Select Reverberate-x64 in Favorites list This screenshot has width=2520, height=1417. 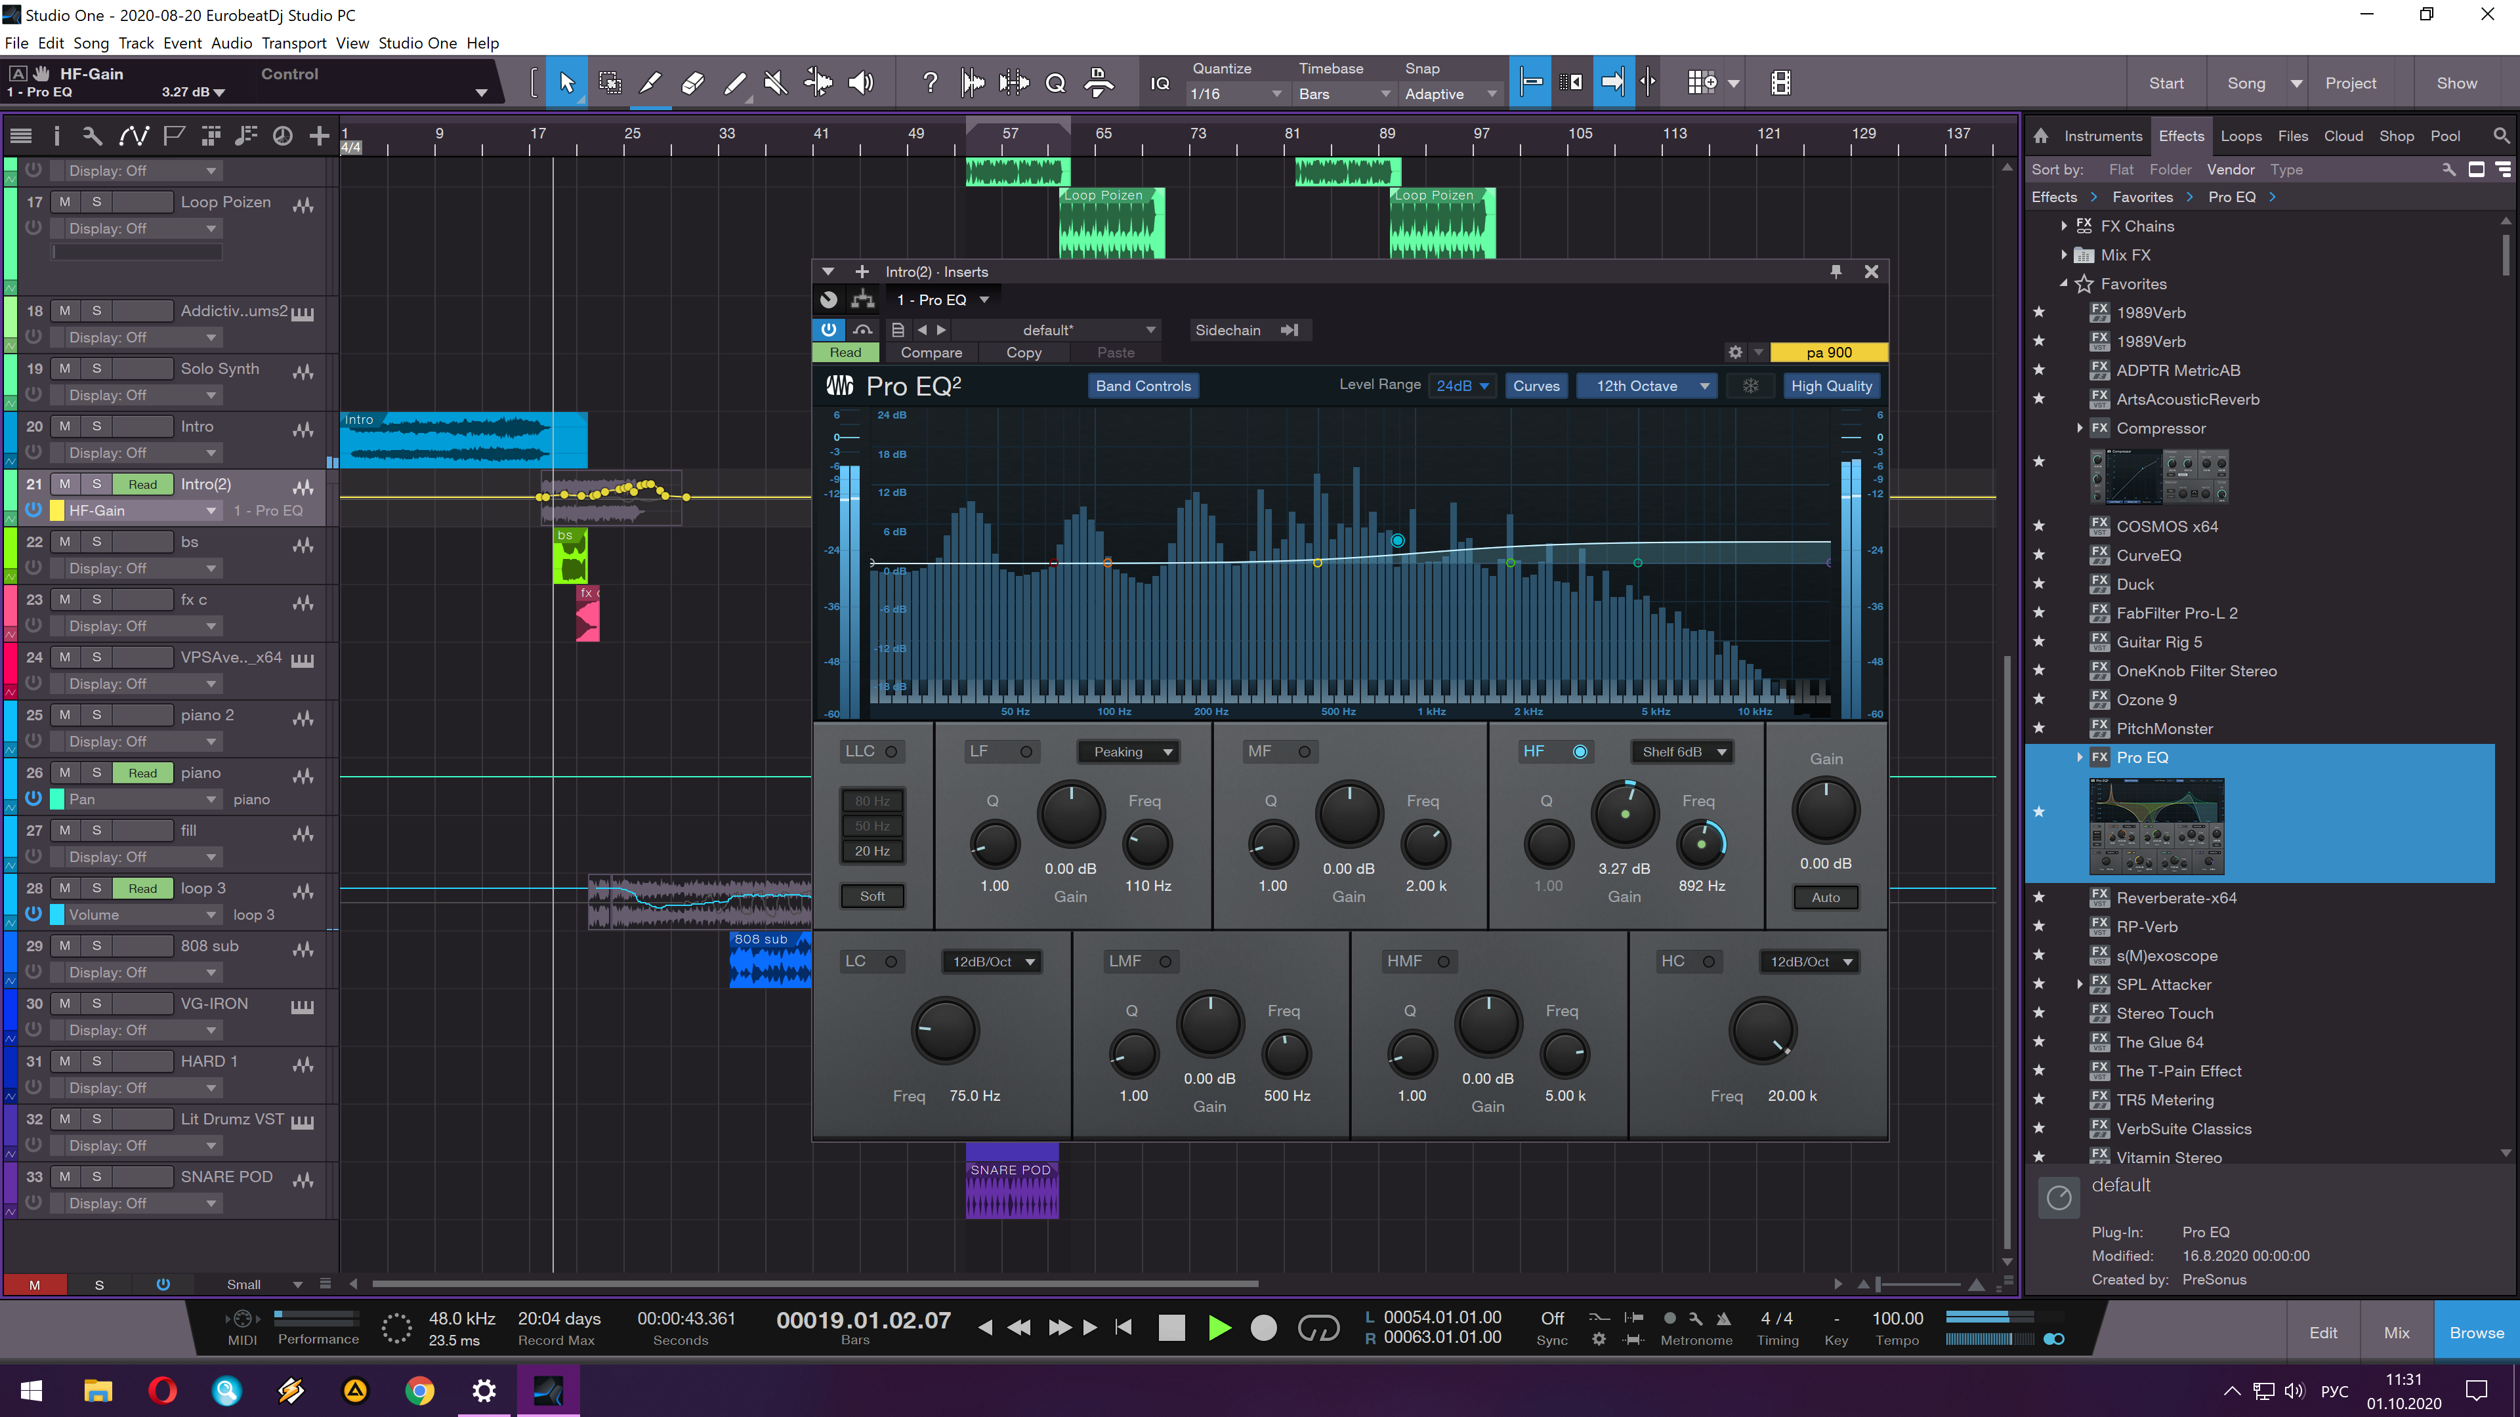(x=2175, y=897)
